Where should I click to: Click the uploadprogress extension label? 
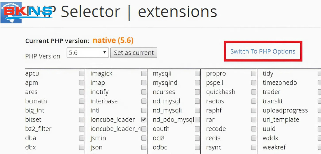click(x=285, y=111)
